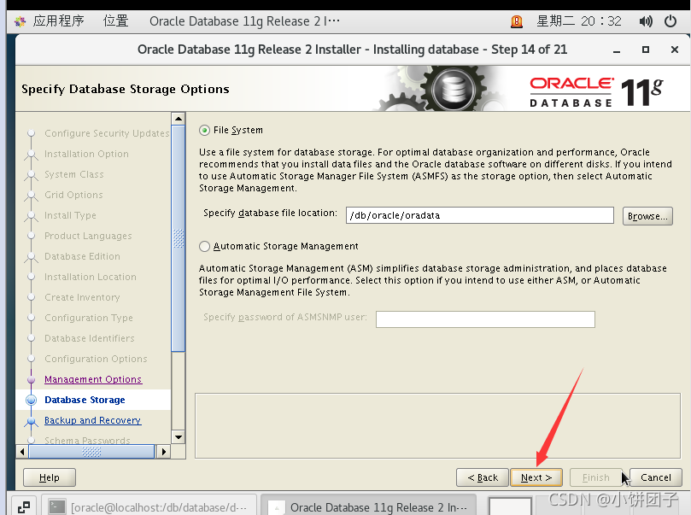Click Configuration Type step
Screen dimensions: 691x515
(x=89, y=318)
